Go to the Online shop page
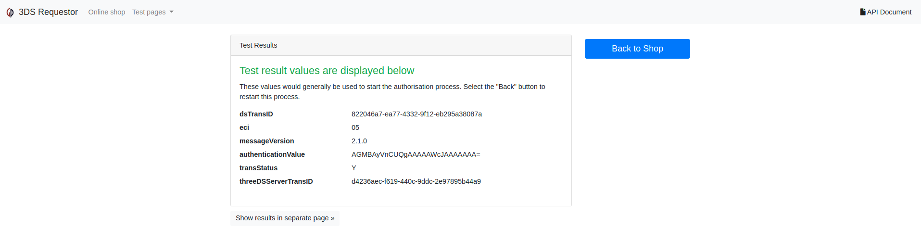Viewport: 921px width, 228px height. (x=107, y=12)
